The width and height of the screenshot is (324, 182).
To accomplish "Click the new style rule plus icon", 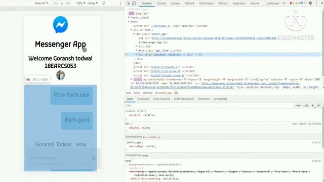I will pyautogui.click(x=313, y=106).
